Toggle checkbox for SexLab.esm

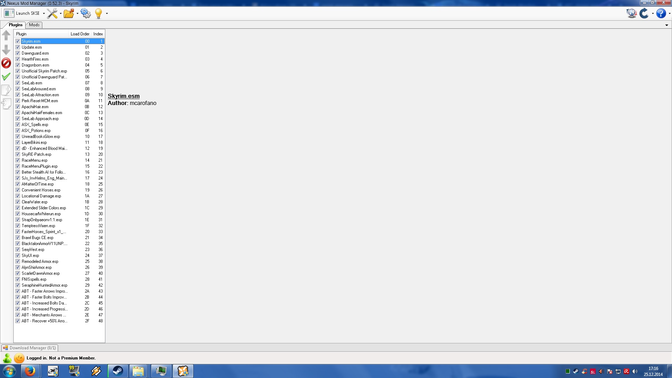17,83
